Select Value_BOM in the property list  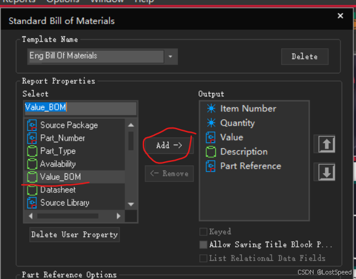coord(60,177)
